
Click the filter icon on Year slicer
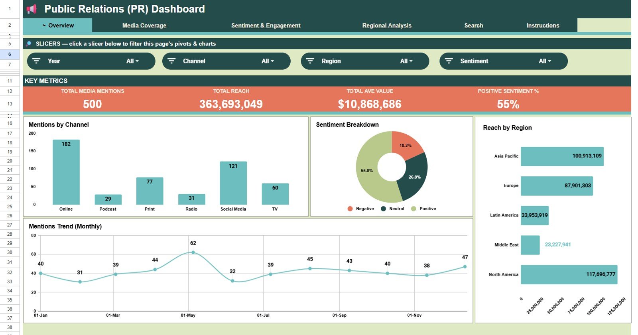pyautogui.click(x=36, y=61)
